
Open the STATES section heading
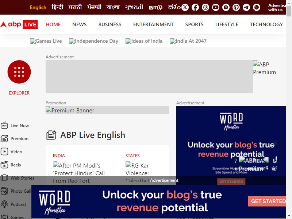click(x=132, y=156)
